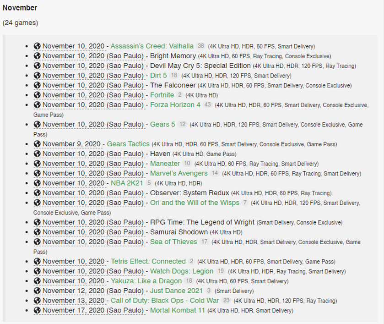Open Call of Duty: Black Ops - Cold War link

pos(165,301)
